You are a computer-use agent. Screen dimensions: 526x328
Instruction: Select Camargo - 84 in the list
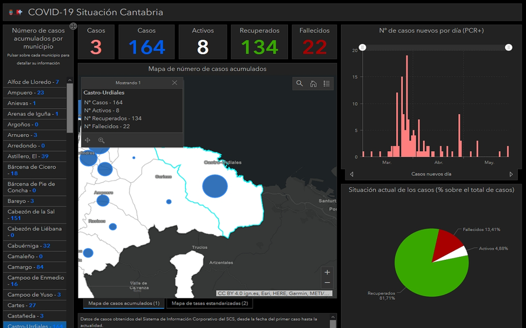tap(35, 267)
